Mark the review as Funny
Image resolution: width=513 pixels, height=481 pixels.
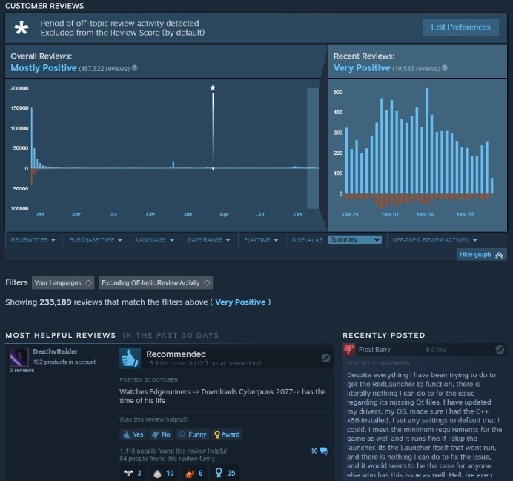pos(192,434)
